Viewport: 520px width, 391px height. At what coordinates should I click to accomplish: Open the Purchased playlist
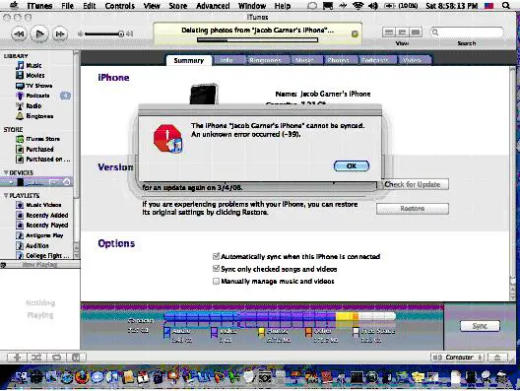pos(39,150)
